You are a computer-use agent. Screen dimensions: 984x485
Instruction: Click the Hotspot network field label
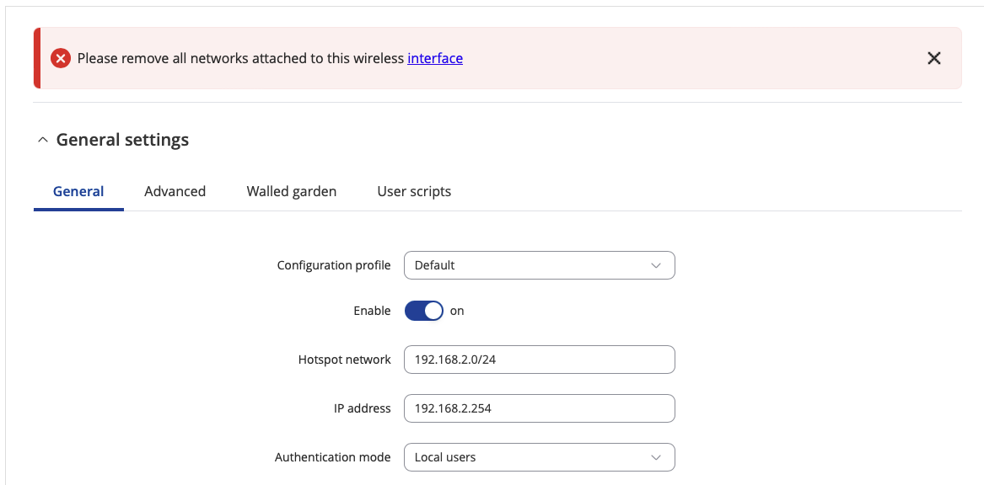345,360
